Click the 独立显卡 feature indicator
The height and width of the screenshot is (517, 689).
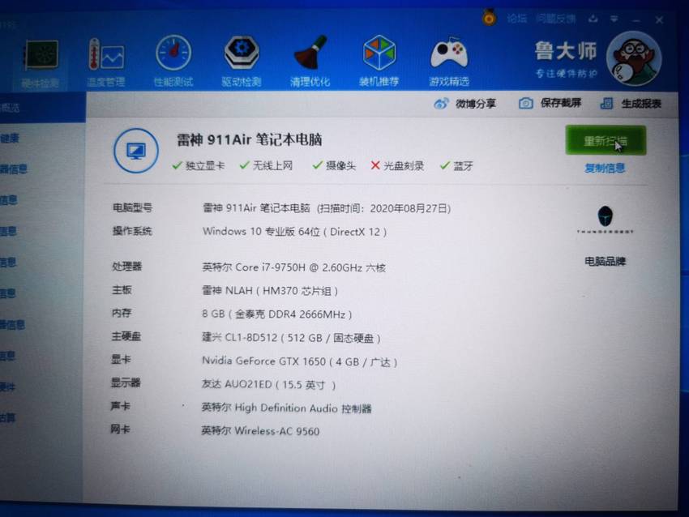[x=199, y=165]
